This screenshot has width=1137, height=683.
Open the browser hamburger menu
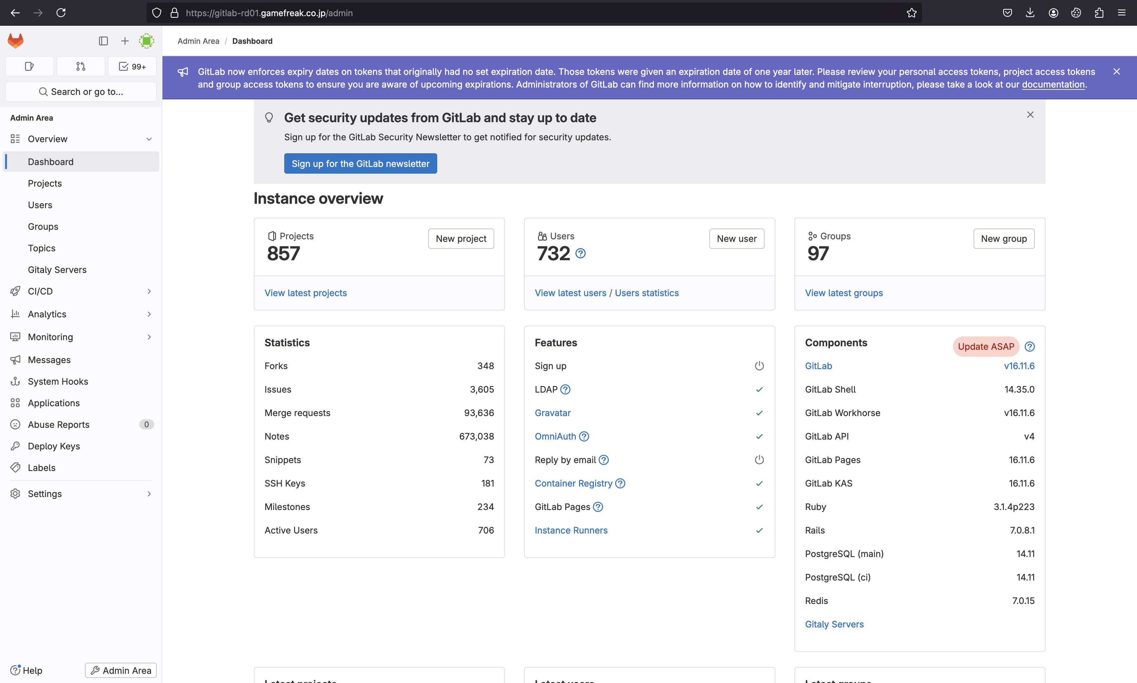1121,13
